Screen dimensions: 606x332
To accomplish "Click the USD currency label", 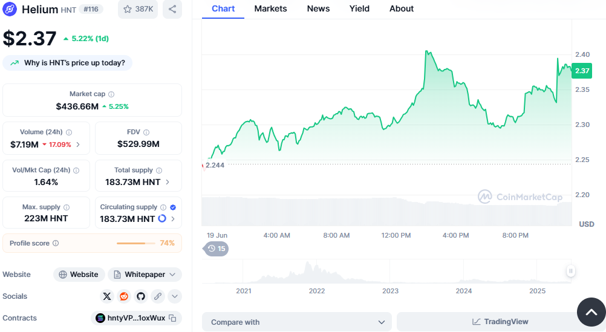I will [586, 224].
